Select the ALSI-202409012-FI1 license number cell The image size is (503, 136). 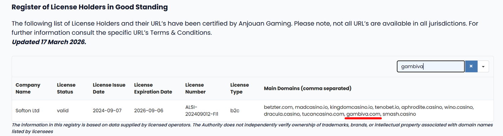202,111
